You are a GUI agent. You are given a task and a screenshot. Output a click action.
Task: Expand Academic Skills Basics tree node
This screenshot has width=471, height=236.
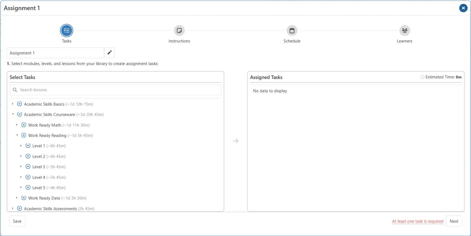[x=13, y=104]
